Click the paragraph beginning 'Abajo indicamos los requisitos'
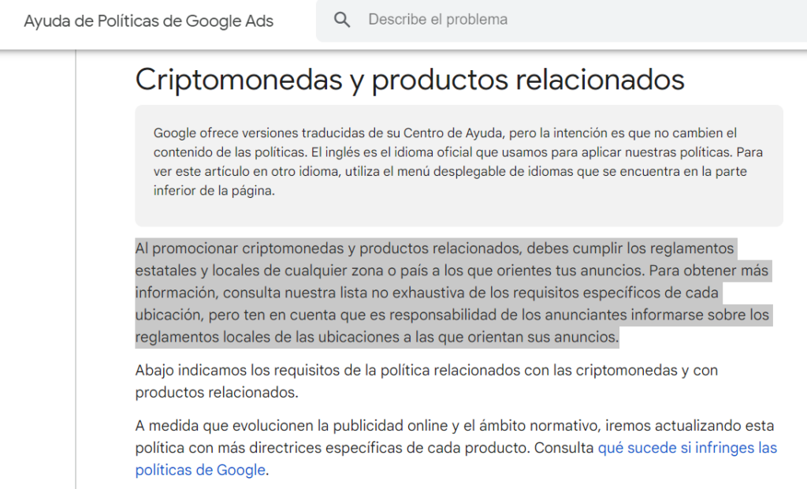 click(426, 381)
